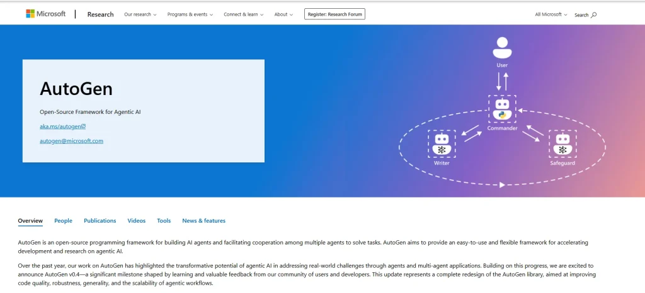Screen dimensions: 645x293
Task: Click the autogen@microsoft.com email link
Action: 71,141
